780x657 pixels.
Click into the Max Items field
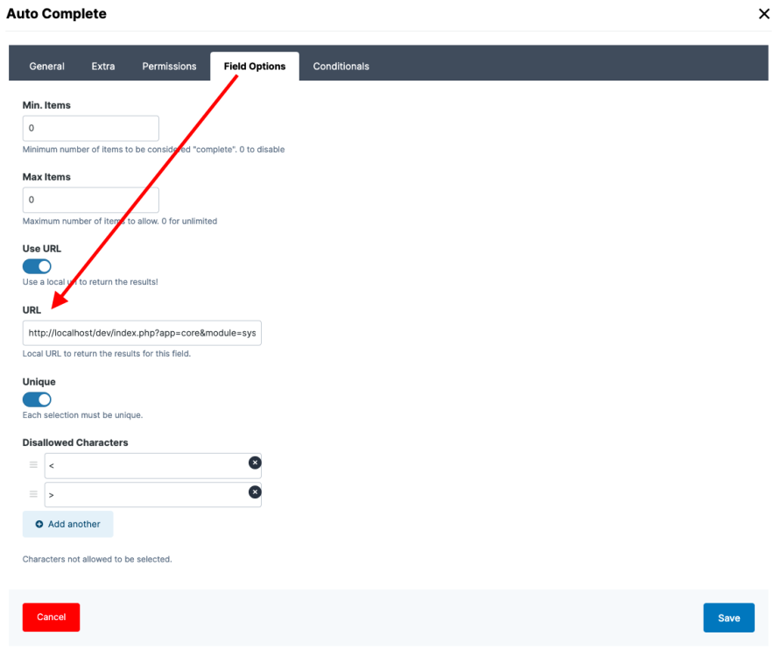(x=90, y=201)
